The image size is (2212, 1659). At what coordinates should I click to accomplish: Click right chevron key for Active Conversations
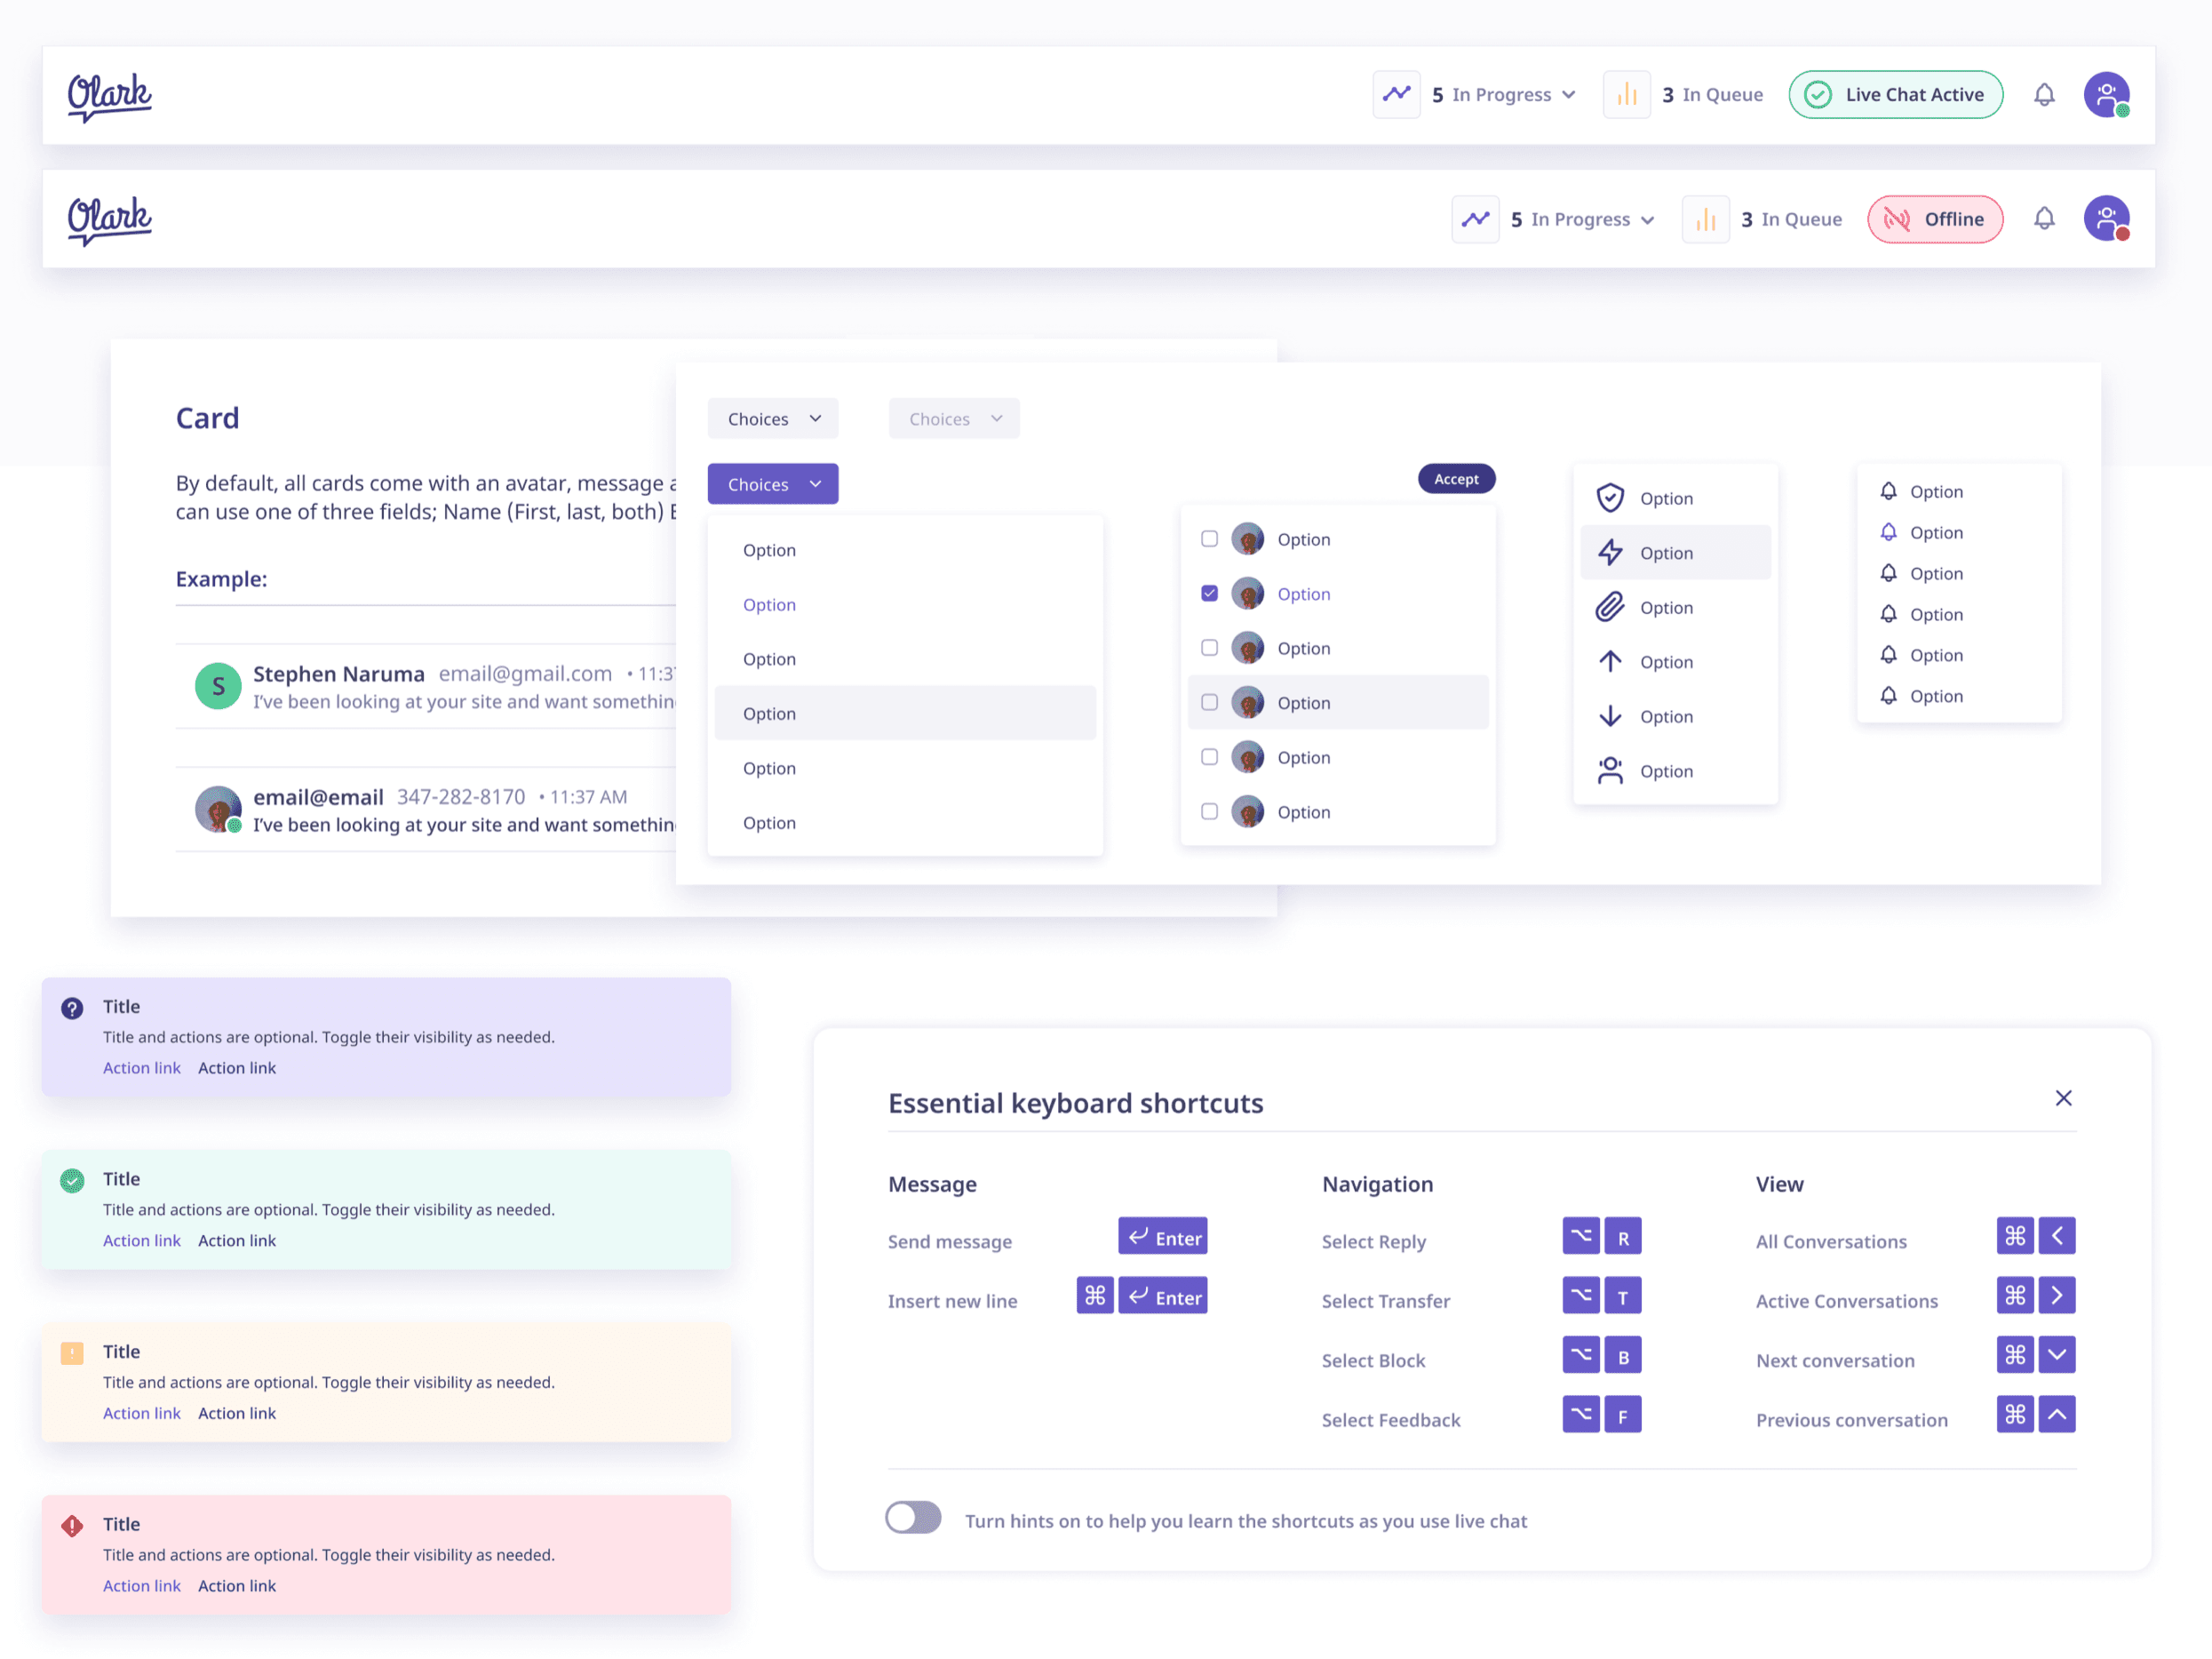click(x=2056, y=1295)
